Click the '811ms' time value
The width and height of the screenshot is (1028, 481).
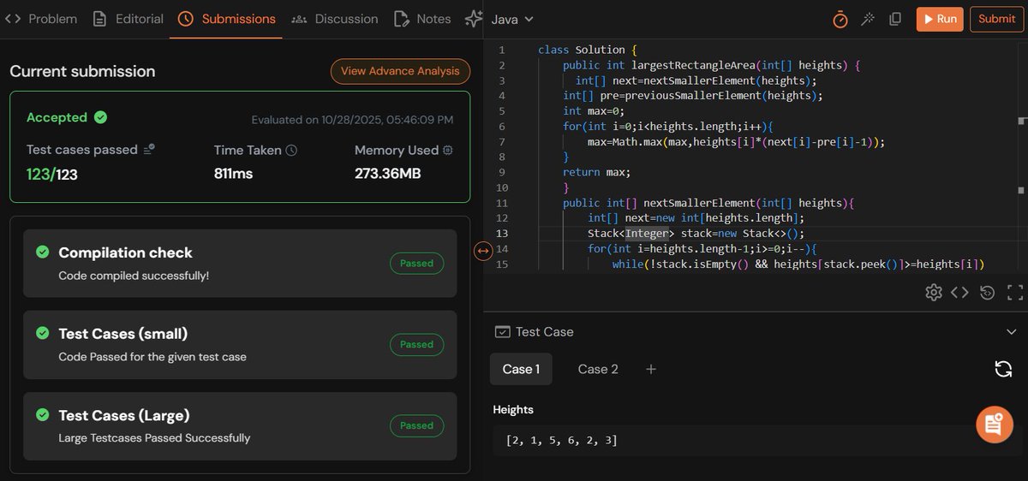point(233,174)
